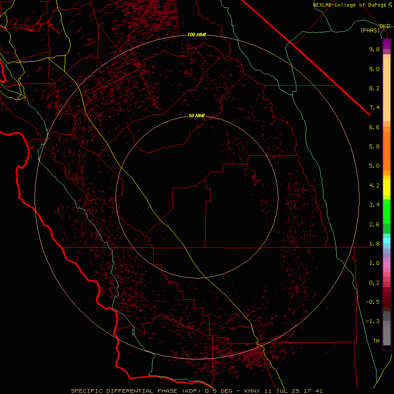Image resolution: width=394 pixels, height=394 pixels.
Task: Click the 100 NMI range ring label
Action: pos(197,35)
